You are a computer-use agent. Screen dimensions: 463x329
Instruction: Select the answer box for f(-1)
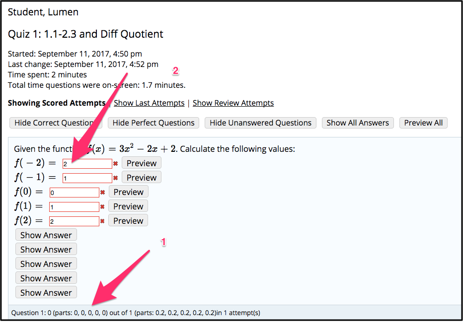point(87,178)
